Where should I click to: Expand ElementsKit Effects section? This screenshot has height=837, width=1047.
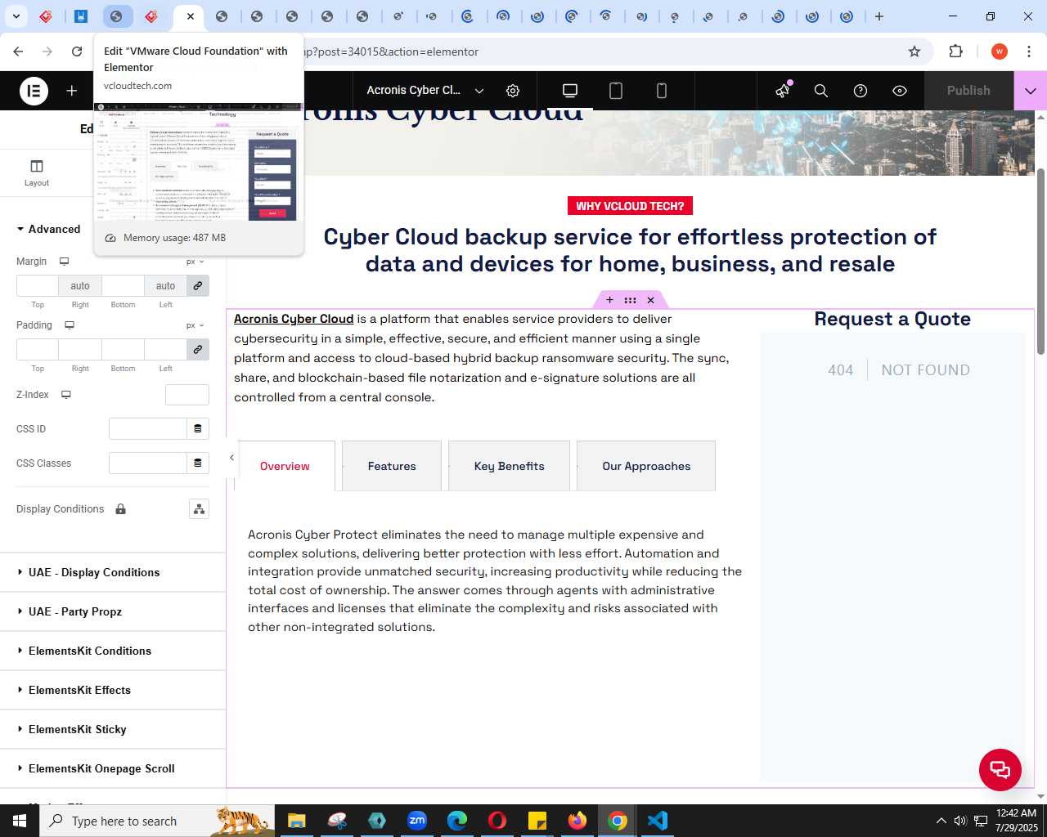113,690
